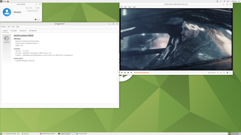The image size is (241, 135).
Task: Open the sound volume tray icon in the top panel
Action: tap(228, 1)
